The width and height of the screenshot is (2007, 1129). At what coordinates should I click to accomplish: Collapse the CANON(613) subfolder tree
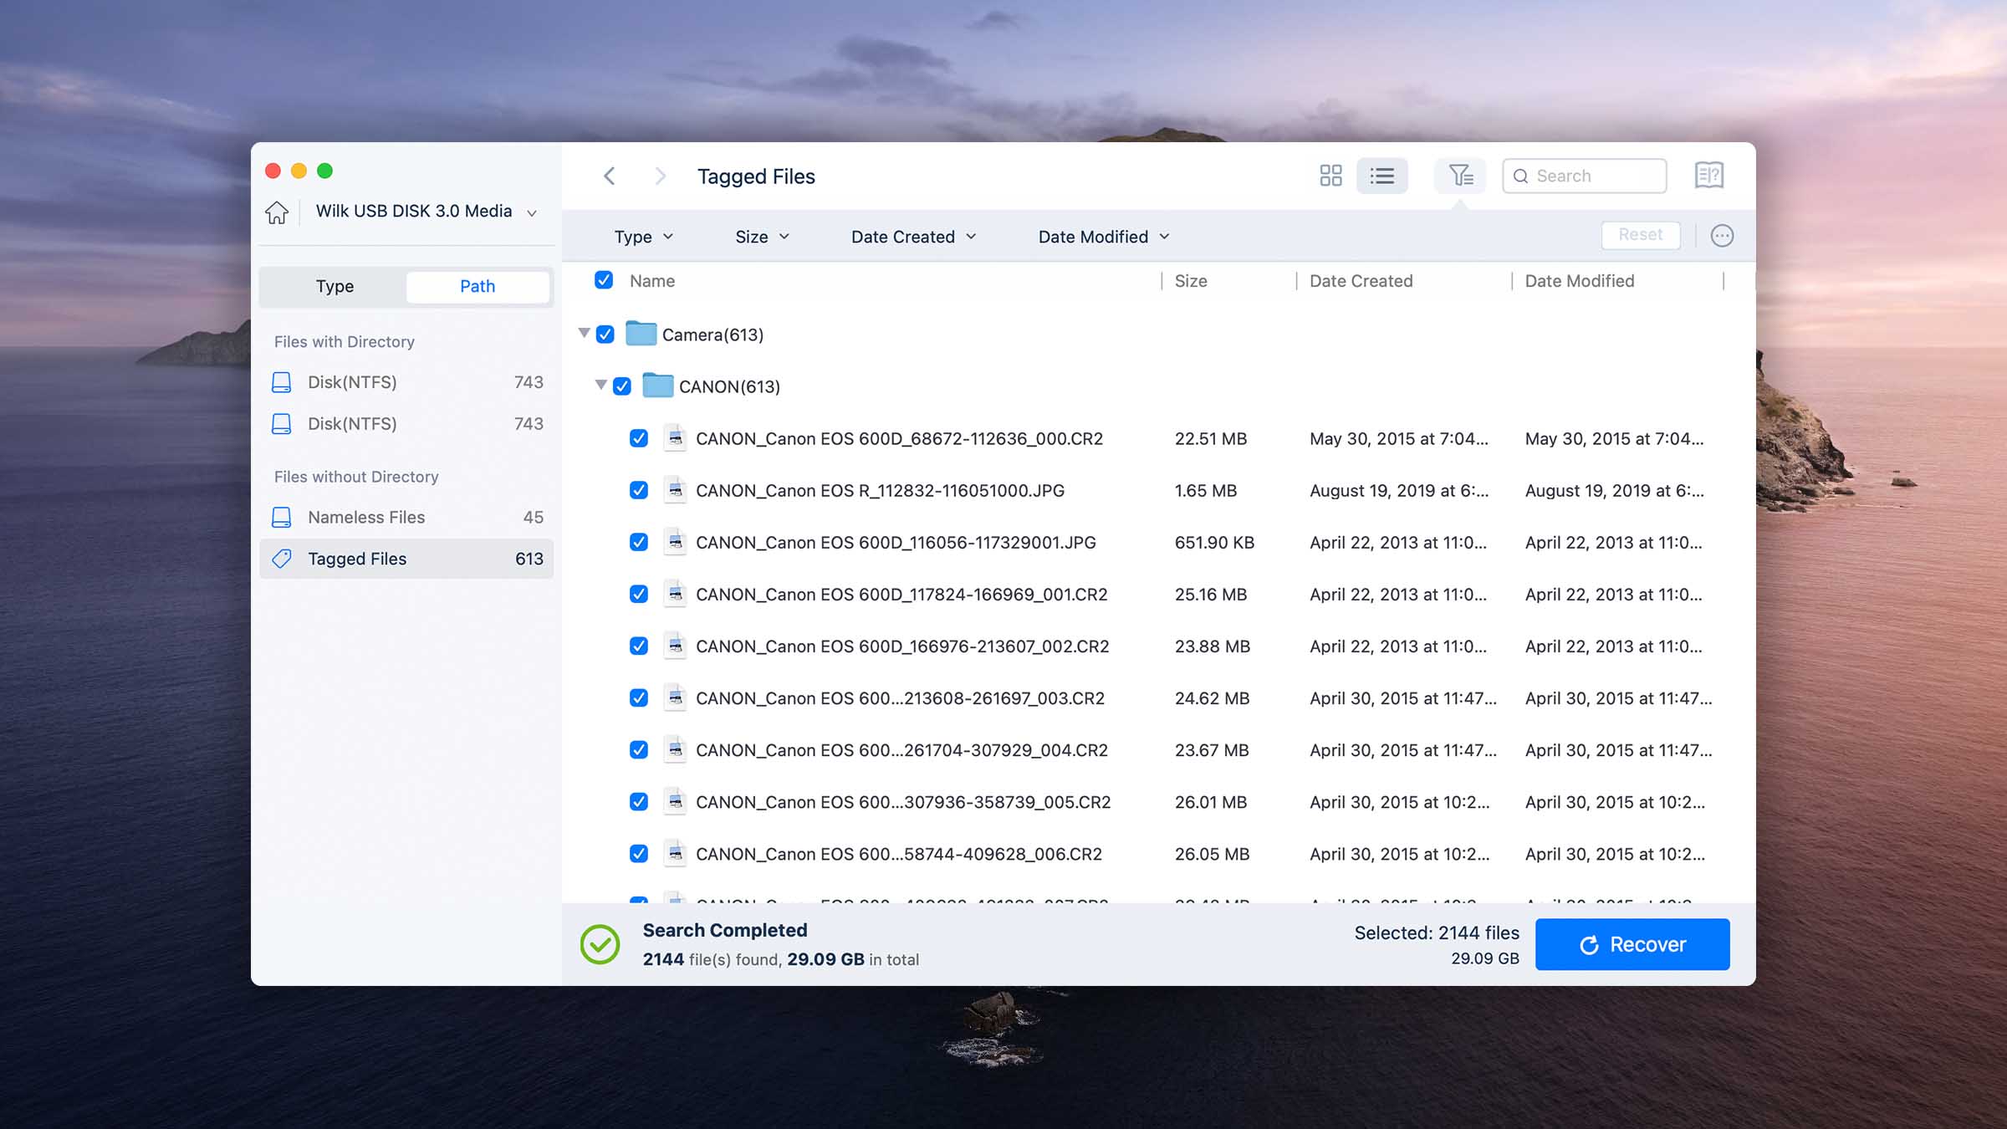click(600, 385)
